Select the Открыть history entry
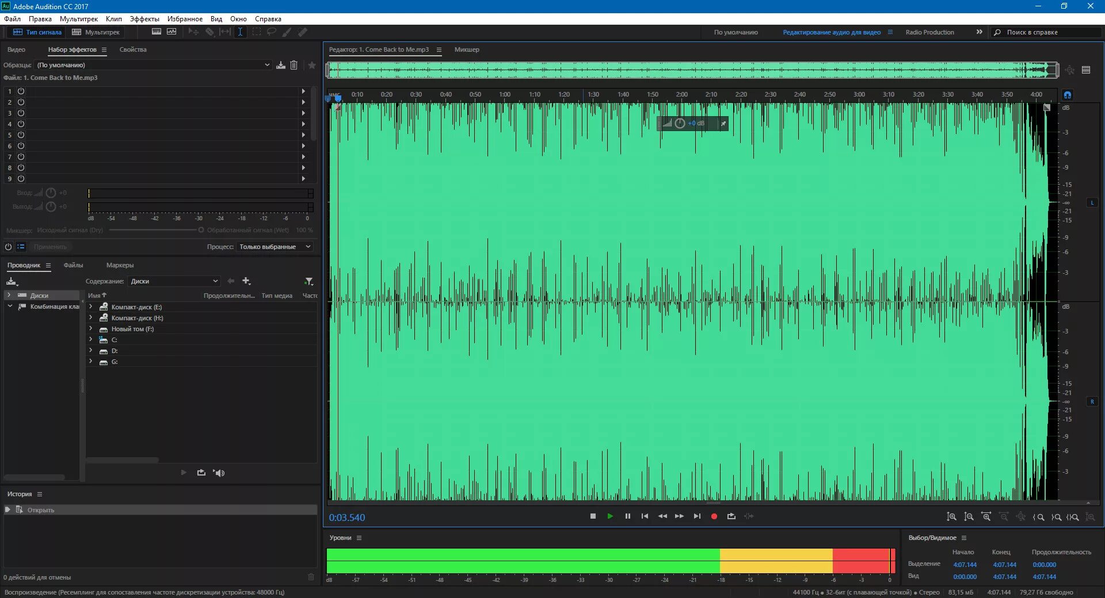Image resolution: width=1105 pixels, height=598 pixels. point(161,510)
